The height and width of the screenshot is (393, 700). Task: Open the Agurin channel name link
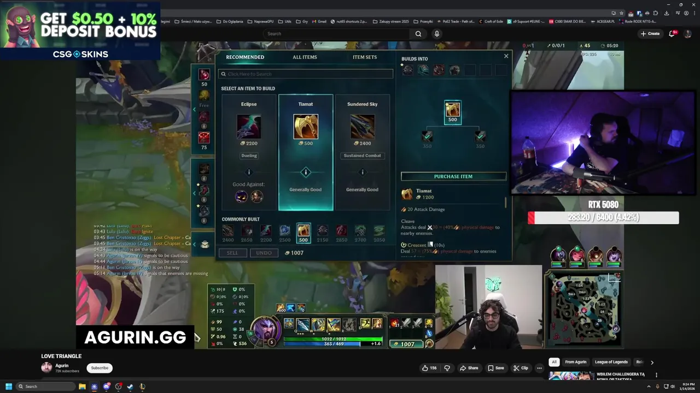(62, 366)
